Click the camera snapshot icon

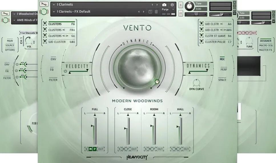164,5
